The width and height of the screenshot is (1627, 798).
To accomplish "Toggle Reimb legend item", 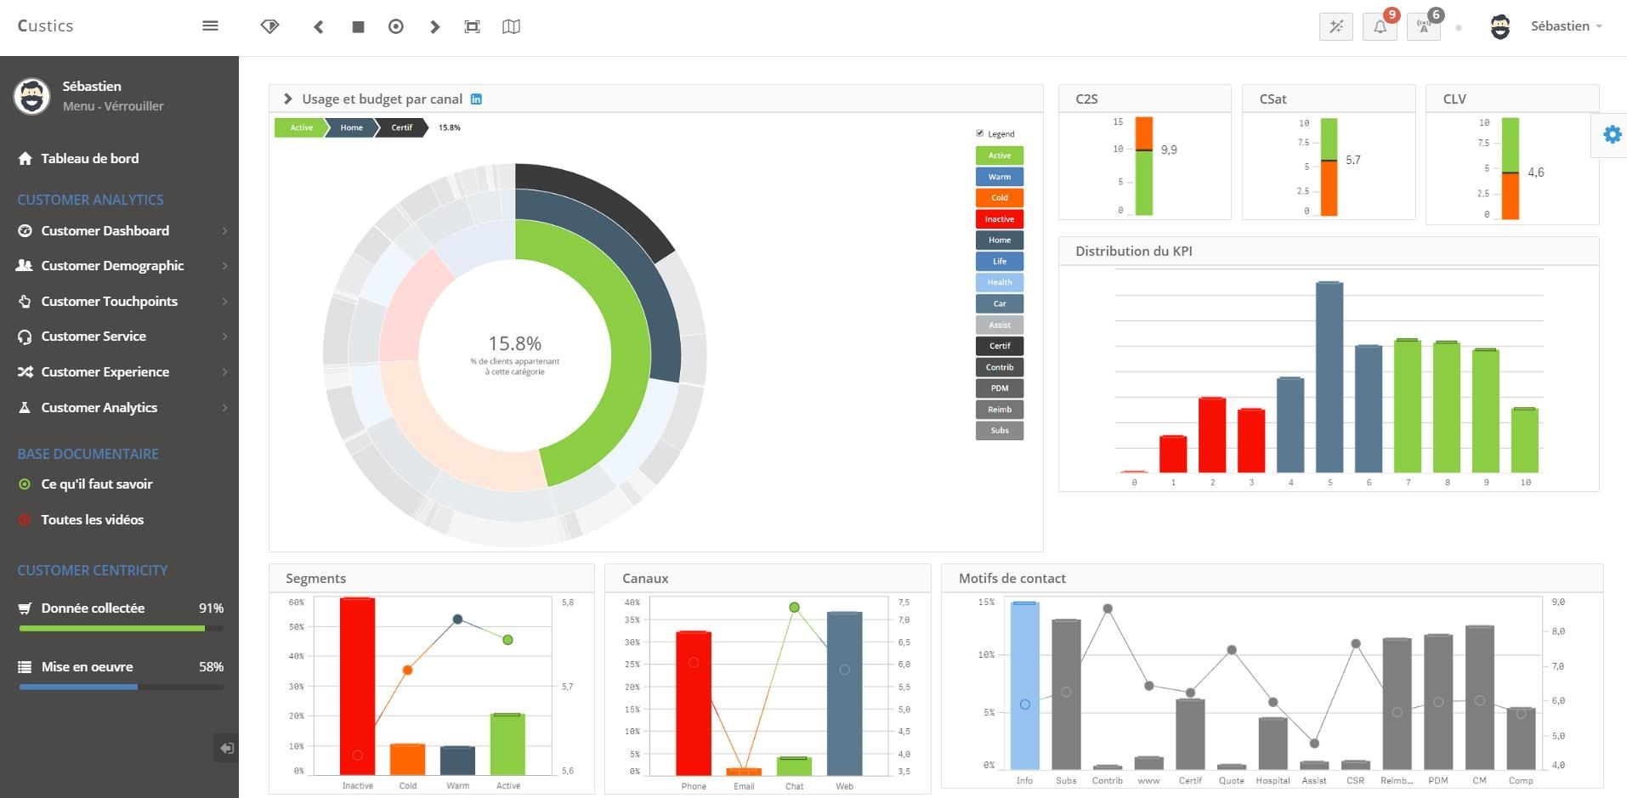I will pyautogui.click(x=1000, y=409).
